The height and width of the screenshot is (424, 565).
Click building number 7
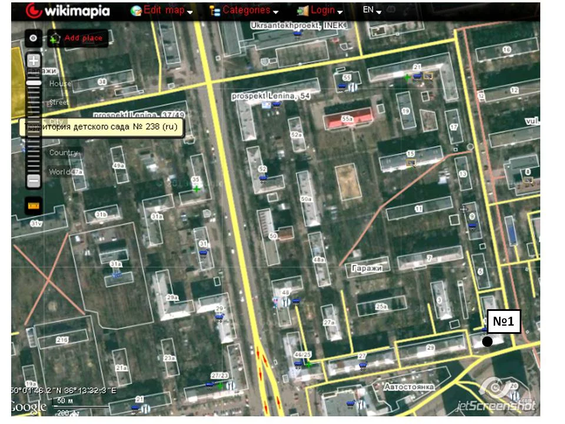(430, 258)
